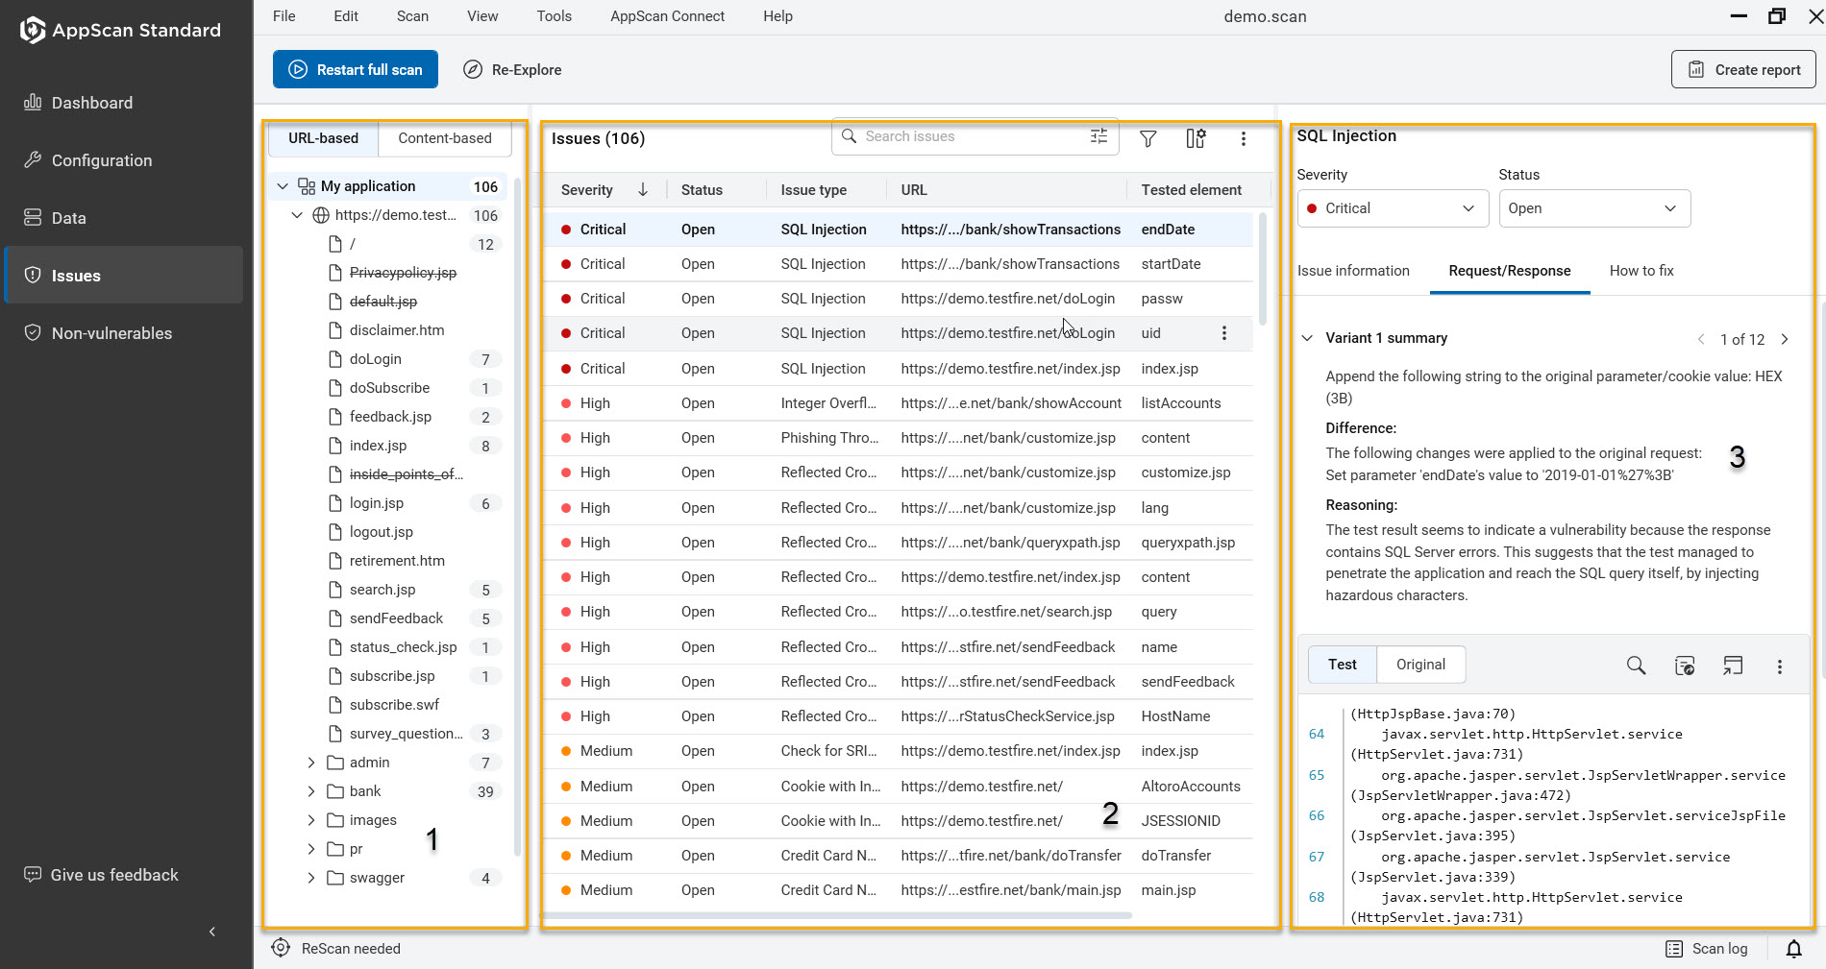Viewport: 1826px width, 969px height.
Task: Toggle to Original request view
Action: point(1419,665)
